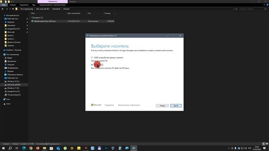Screen dimensions: 269x151
Task: Open Сеть in navigation pane
Action: [8, 99]
